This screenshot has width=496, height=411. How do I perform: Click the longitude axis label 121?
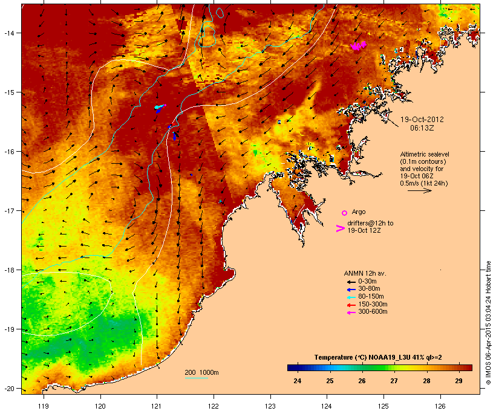(x=157, y=406)
